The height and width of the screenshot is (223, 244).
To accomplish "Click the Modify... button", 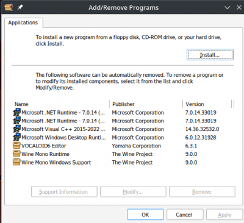I will 133,191.
